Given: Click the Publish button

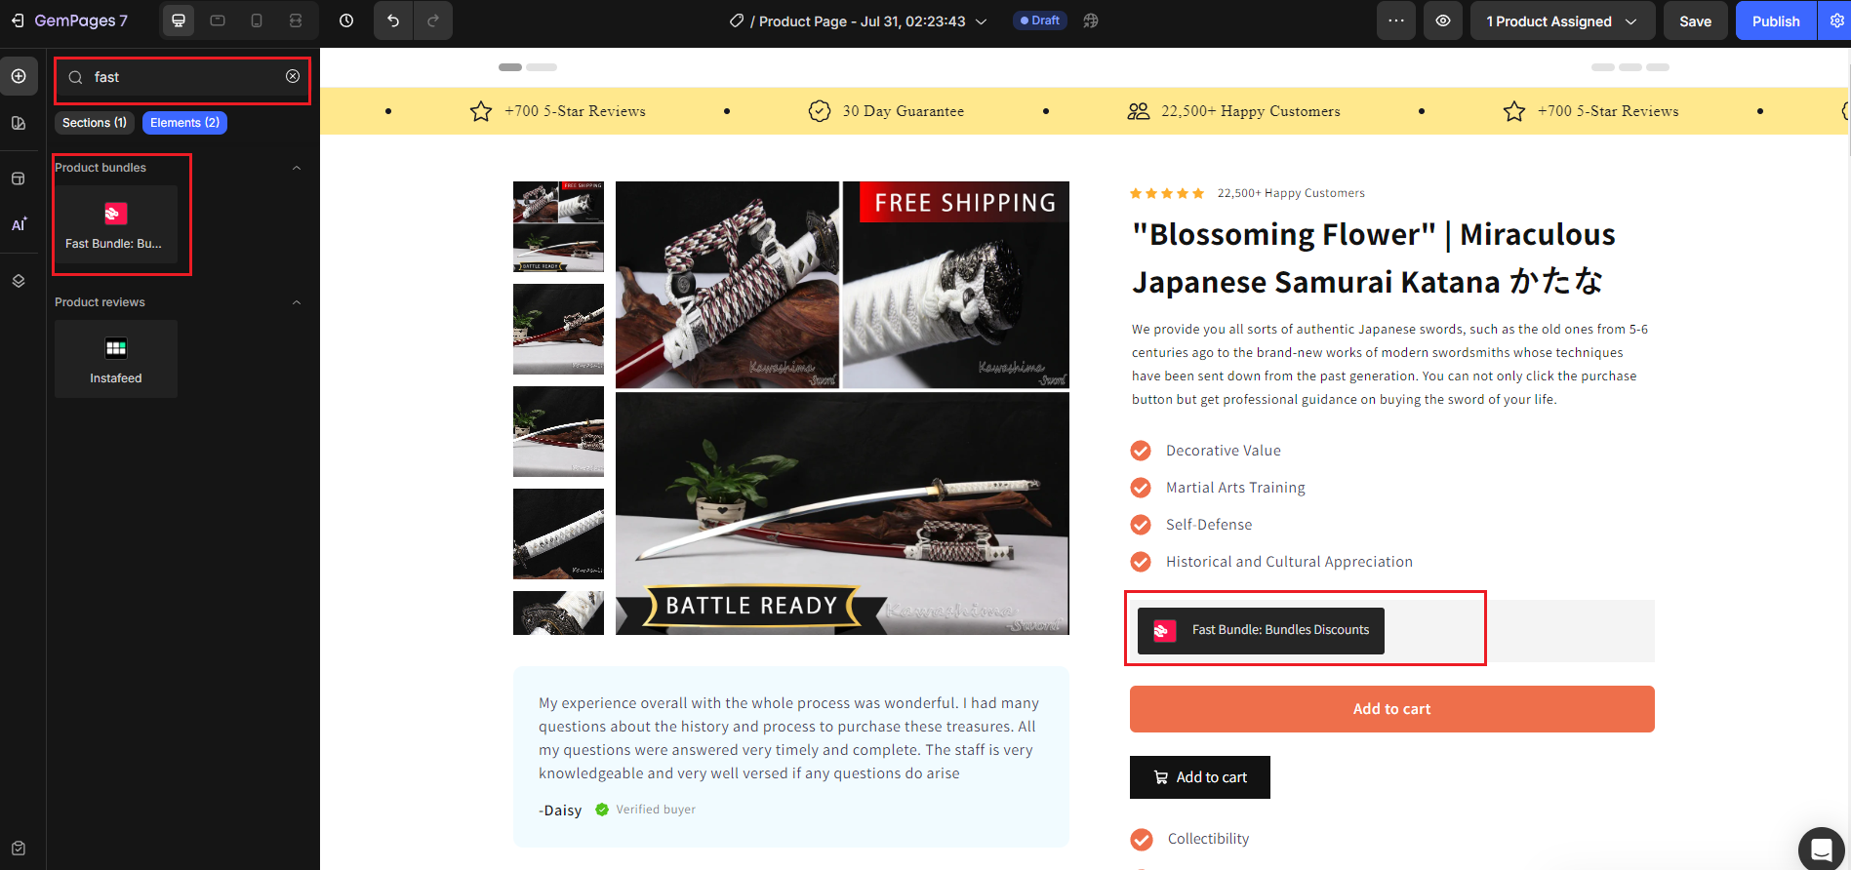Looking at the screenshot, I should click(x=1776, y=20).
